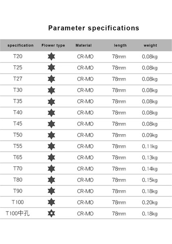
Task: Click the Flower type column header
Action: point(53,46)
